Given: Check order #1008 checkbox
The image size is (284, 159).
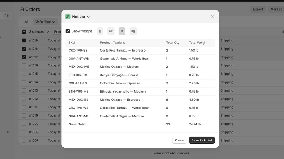Looking at the screenshot, I should 24,132.
